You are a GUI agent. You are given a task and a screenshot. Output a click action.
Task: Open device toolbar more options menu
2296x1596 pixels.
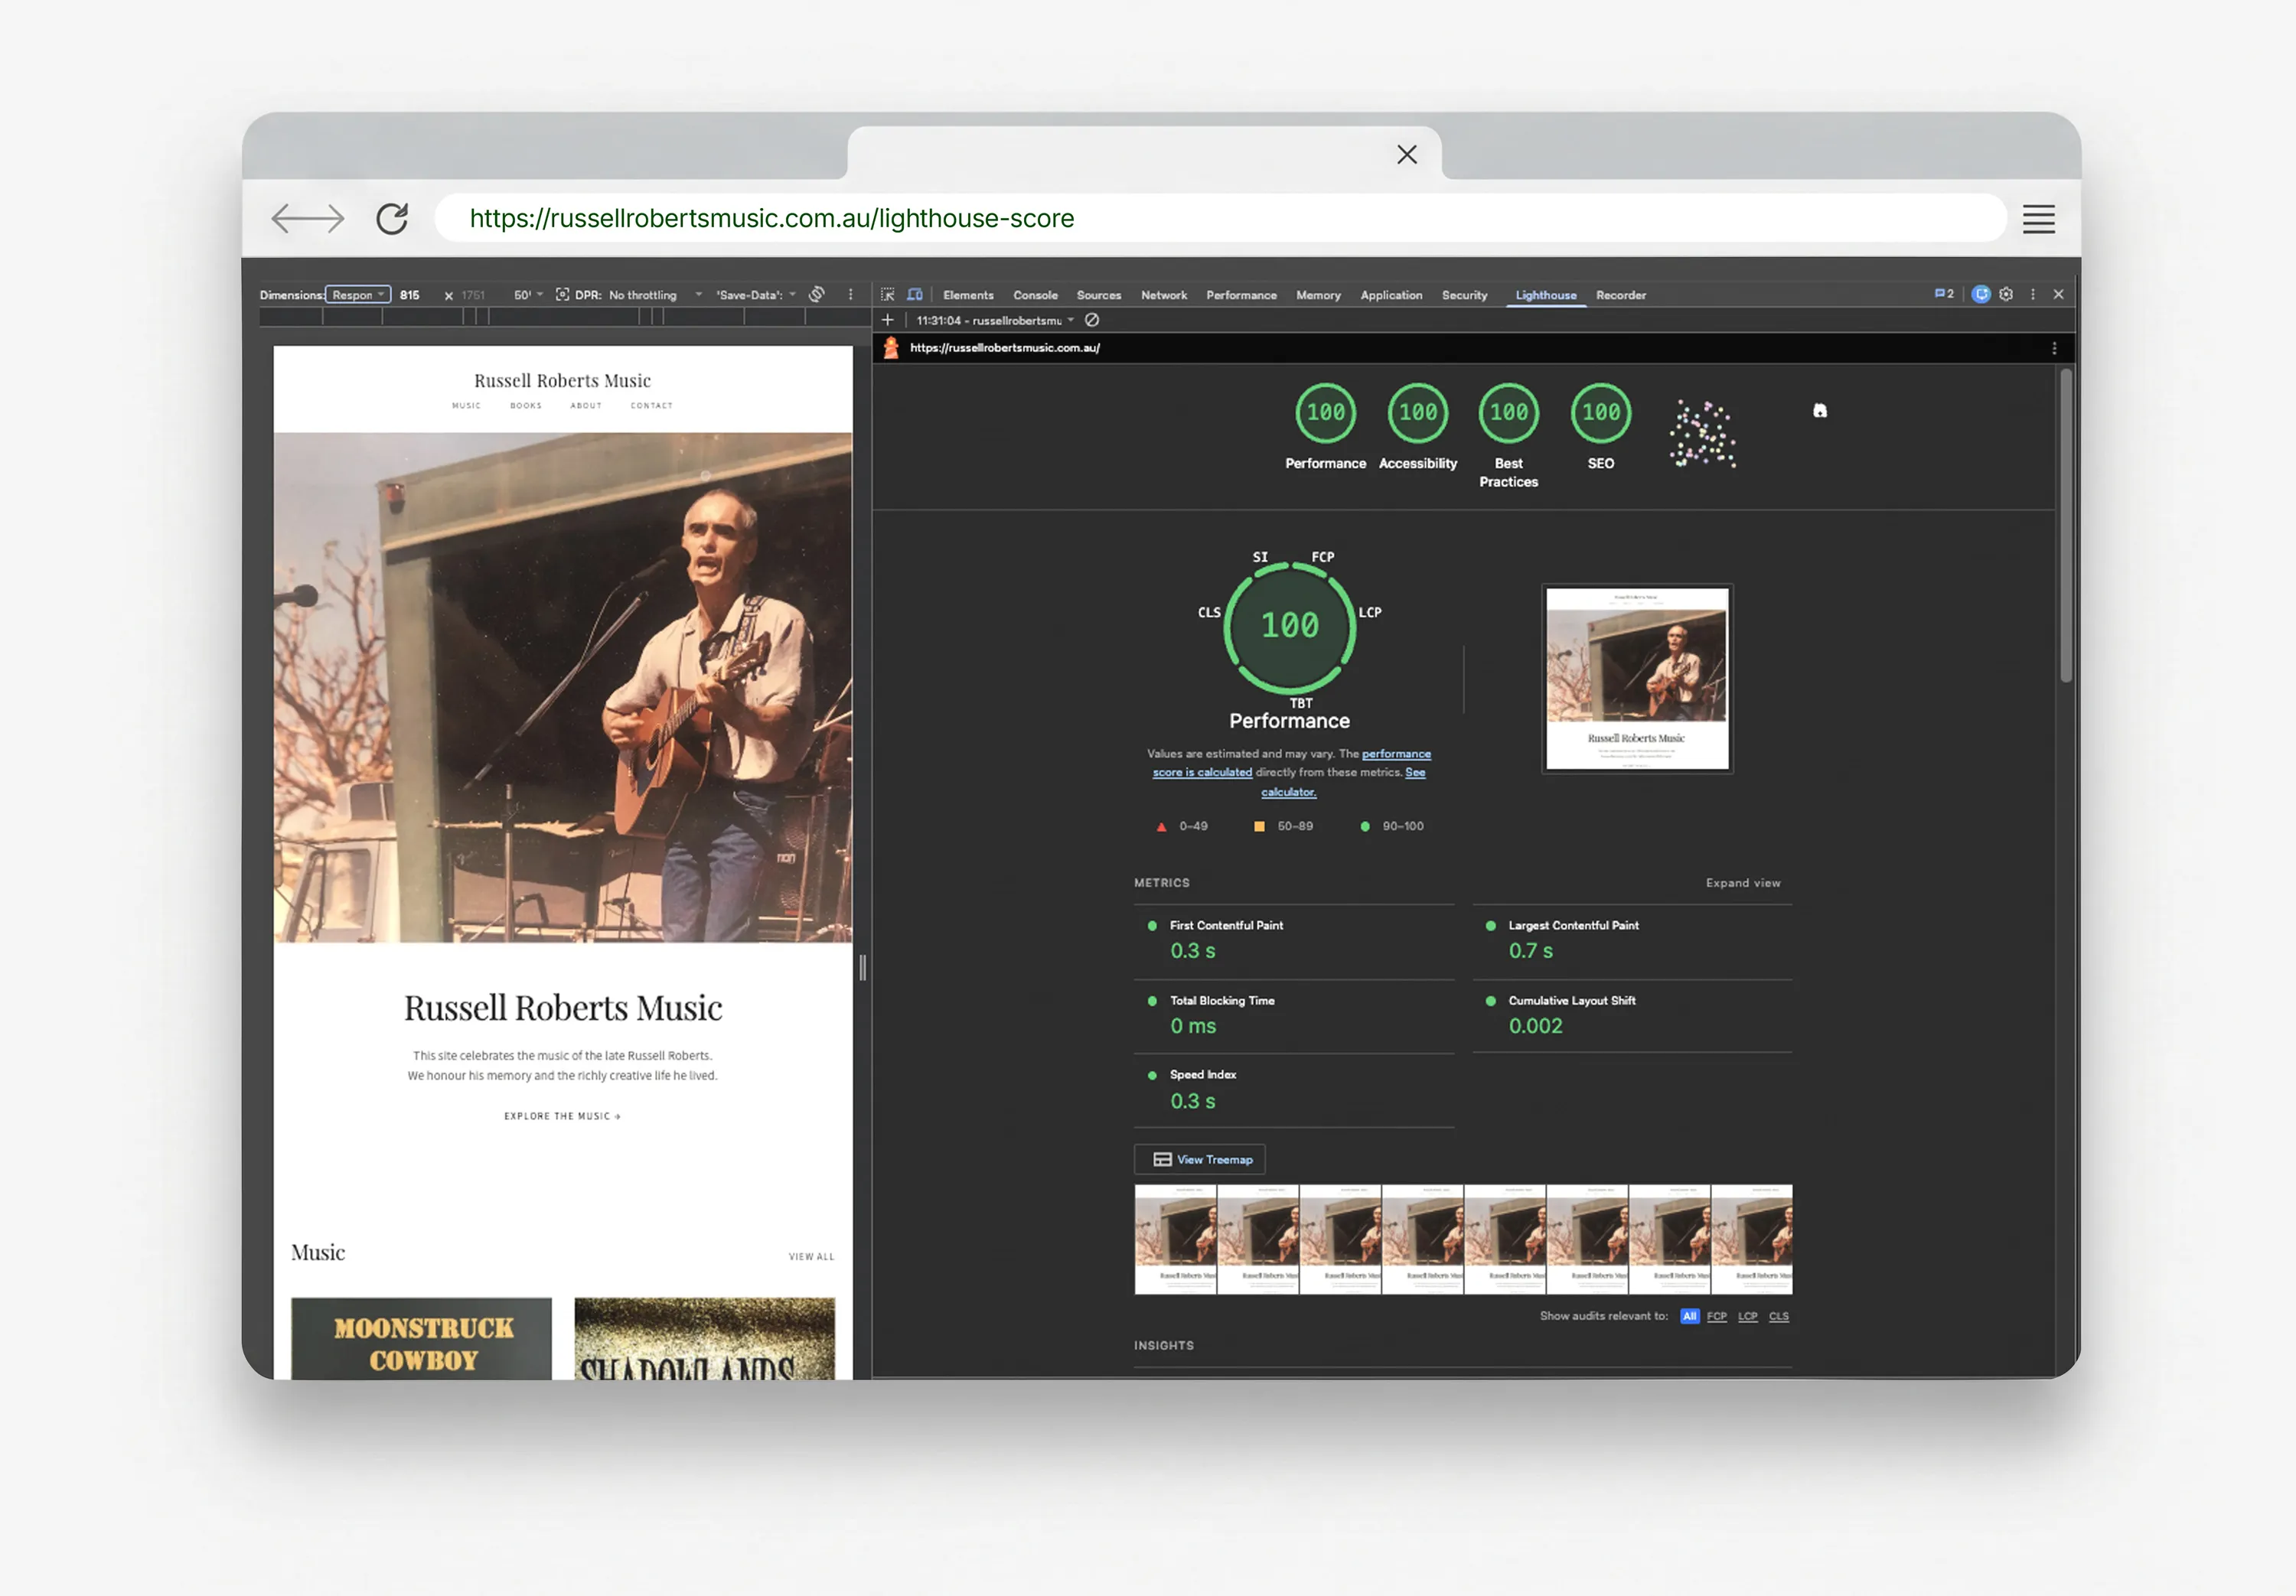tap(851, 295)
